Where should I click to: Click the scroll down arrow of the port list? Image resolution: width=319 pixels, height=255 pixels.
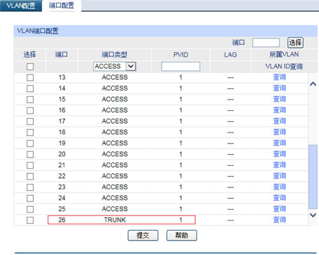[313, 215]
